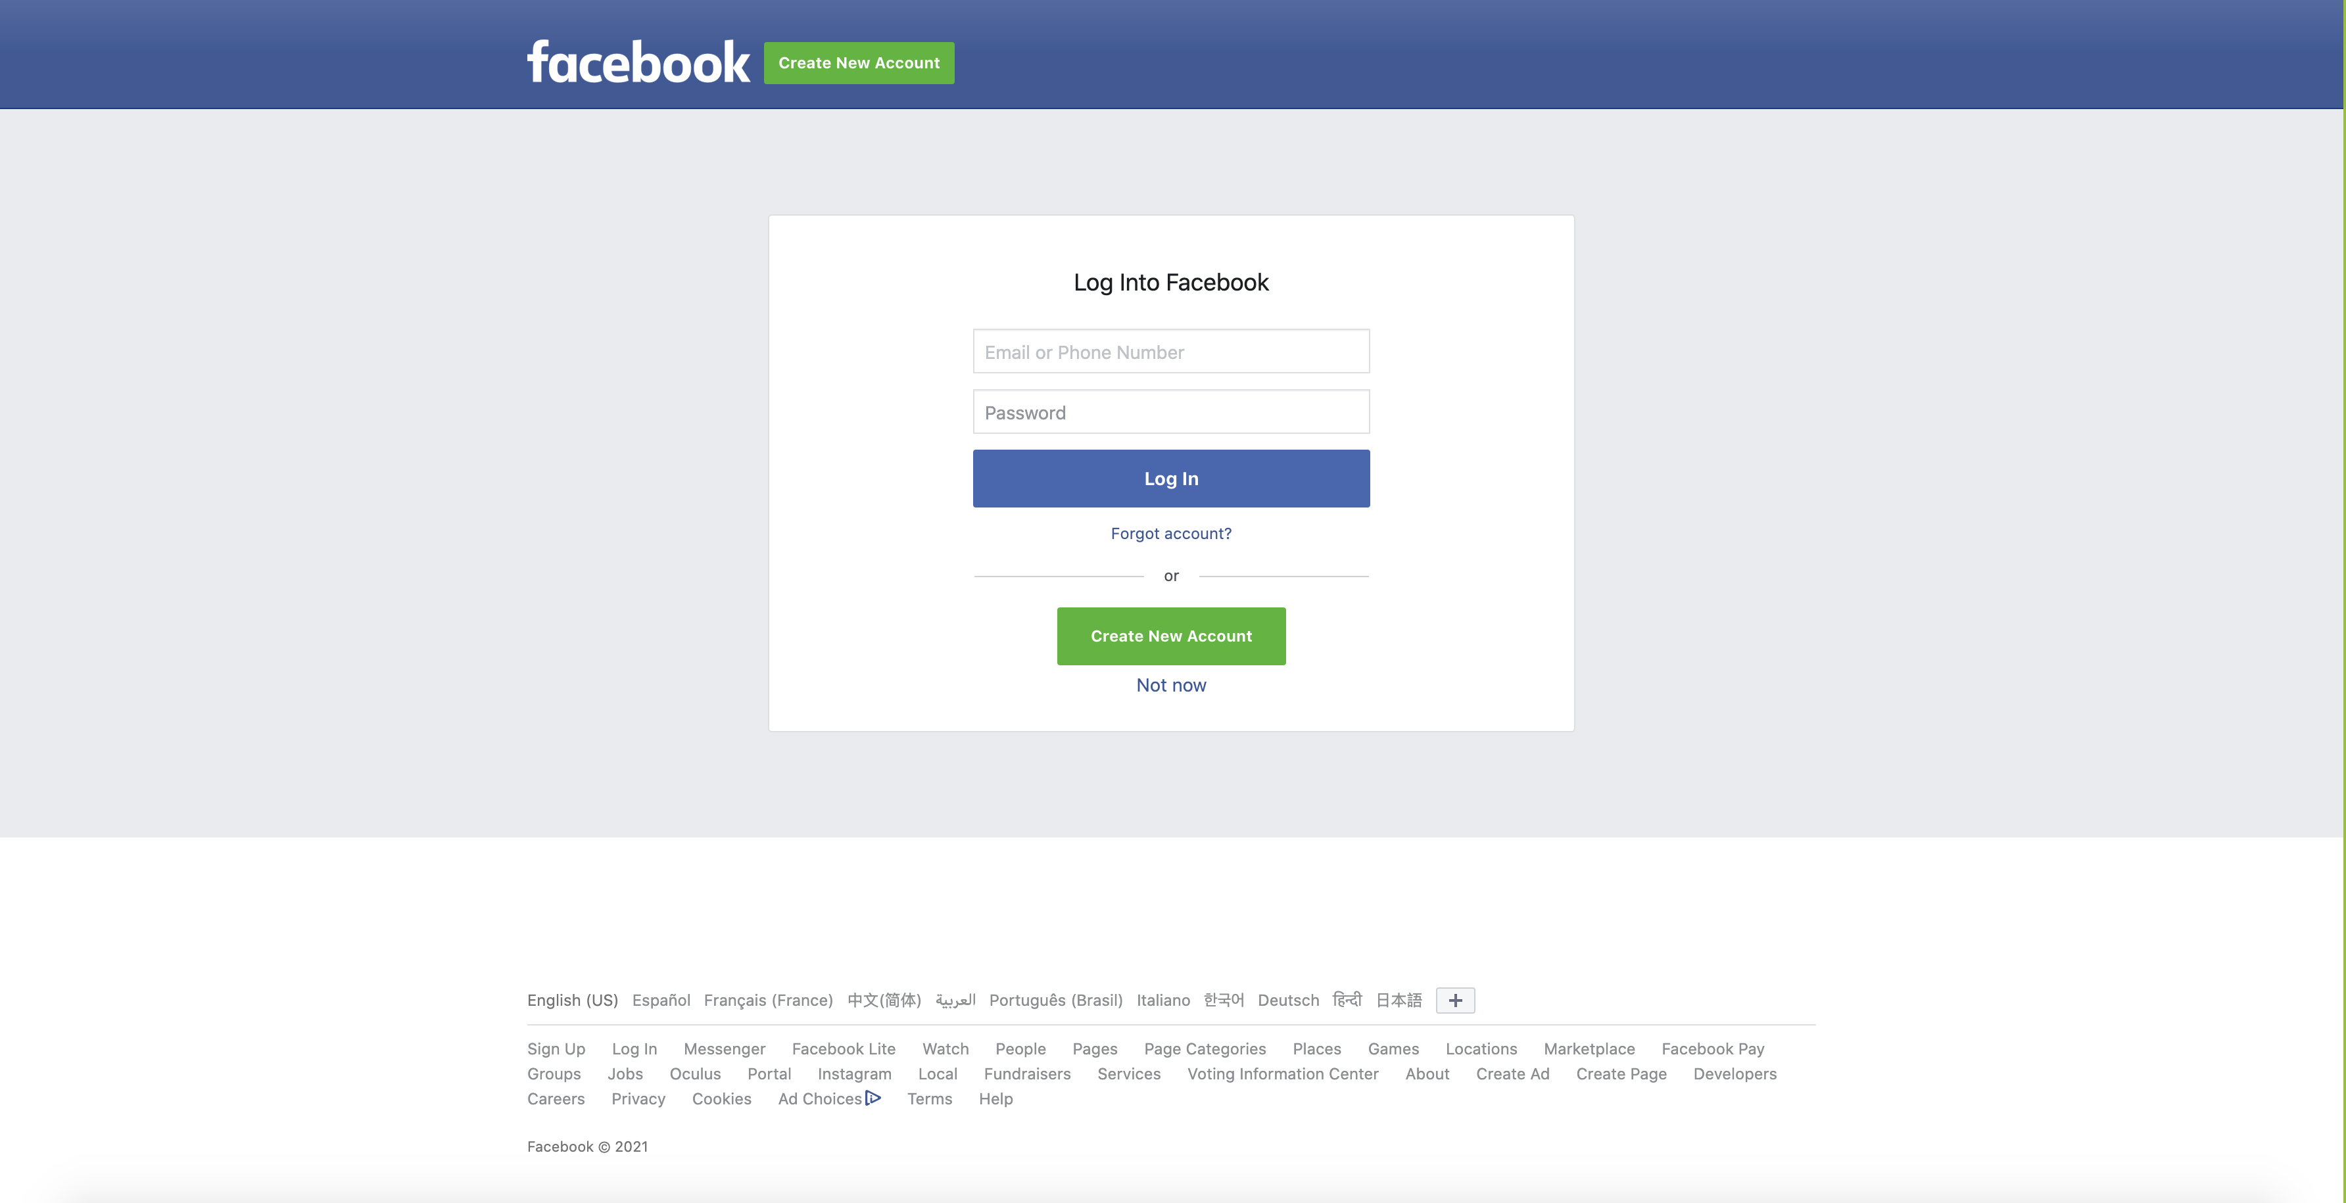Open the Privacy footer link
The image size is (2346, 1203).
638,1098
